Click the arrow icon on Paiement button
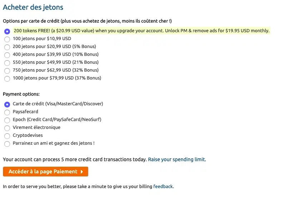 (x=82, y=172)
